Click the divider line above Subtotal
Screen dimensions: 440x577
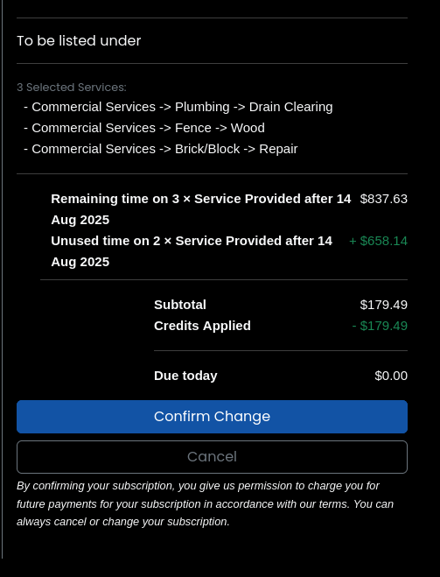pyautogui.click(x=224, y=279)
